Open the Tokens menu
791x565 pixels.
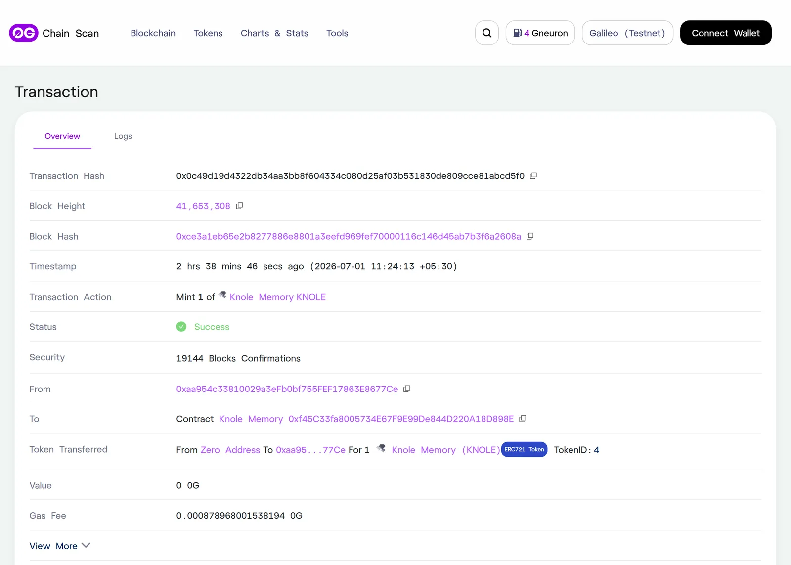208,33
